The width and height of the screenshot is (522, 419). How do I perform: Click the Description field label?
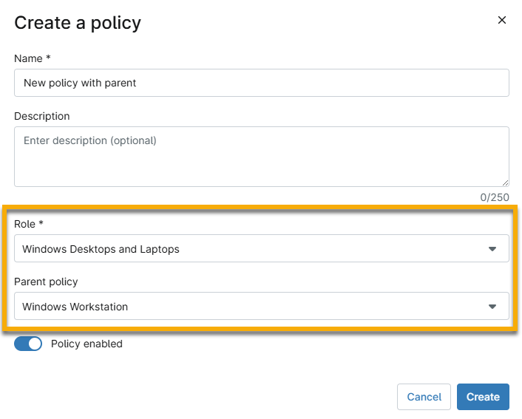coord(42,116)
